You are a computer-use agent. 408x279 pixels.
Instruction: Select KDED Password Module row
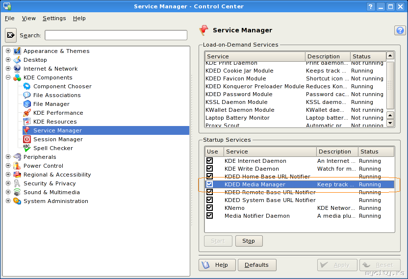click(296, 94)
